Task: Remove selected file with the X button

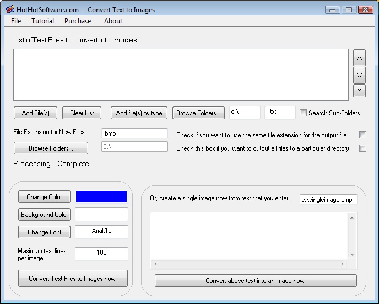Action: 359,91
